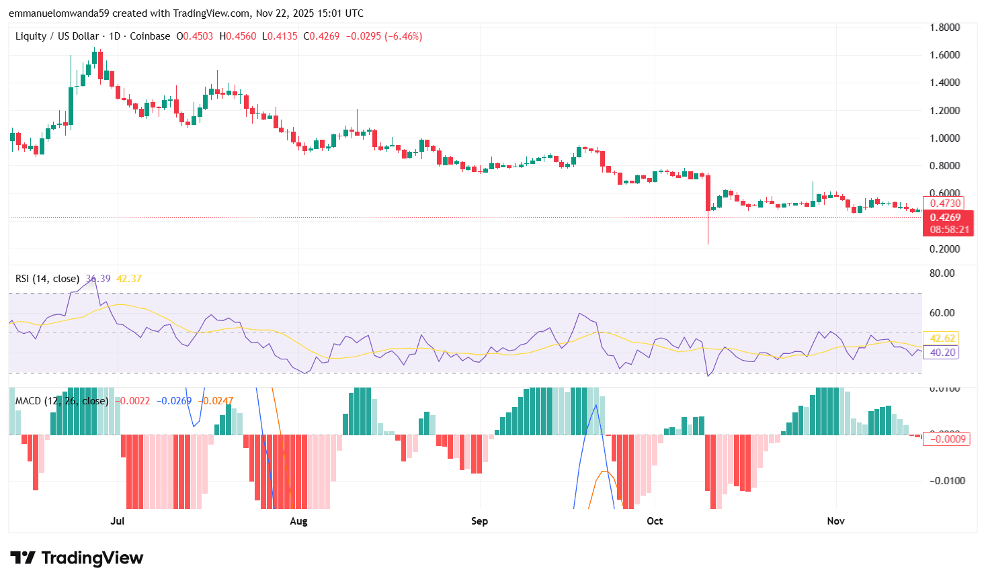Screen dimensions: 986x583
Task: Click the candle countdown timer 08:58:21
Action: [x=948, y=230]
